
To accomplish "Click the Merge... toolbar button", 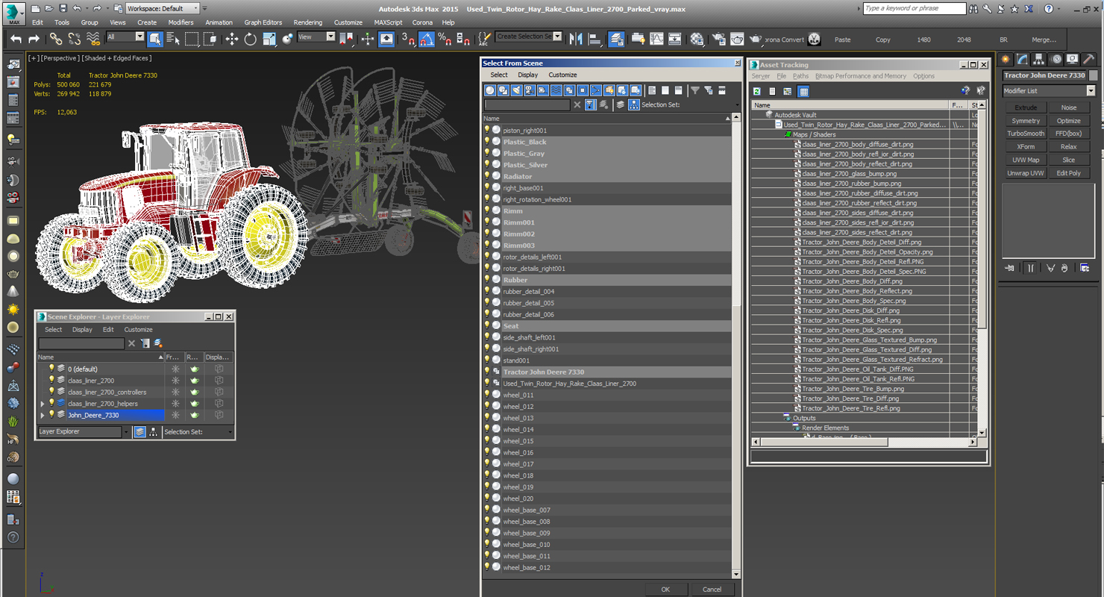I will (1044, 40).
